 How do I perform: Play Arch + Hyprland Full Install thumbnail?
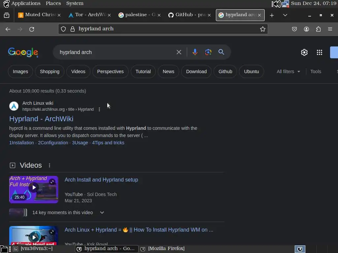[x=34, y=189]
